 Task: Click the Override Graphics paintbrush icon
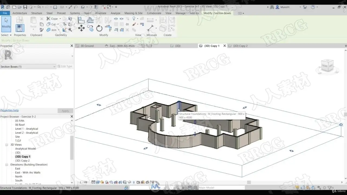(x=134, y=24)
